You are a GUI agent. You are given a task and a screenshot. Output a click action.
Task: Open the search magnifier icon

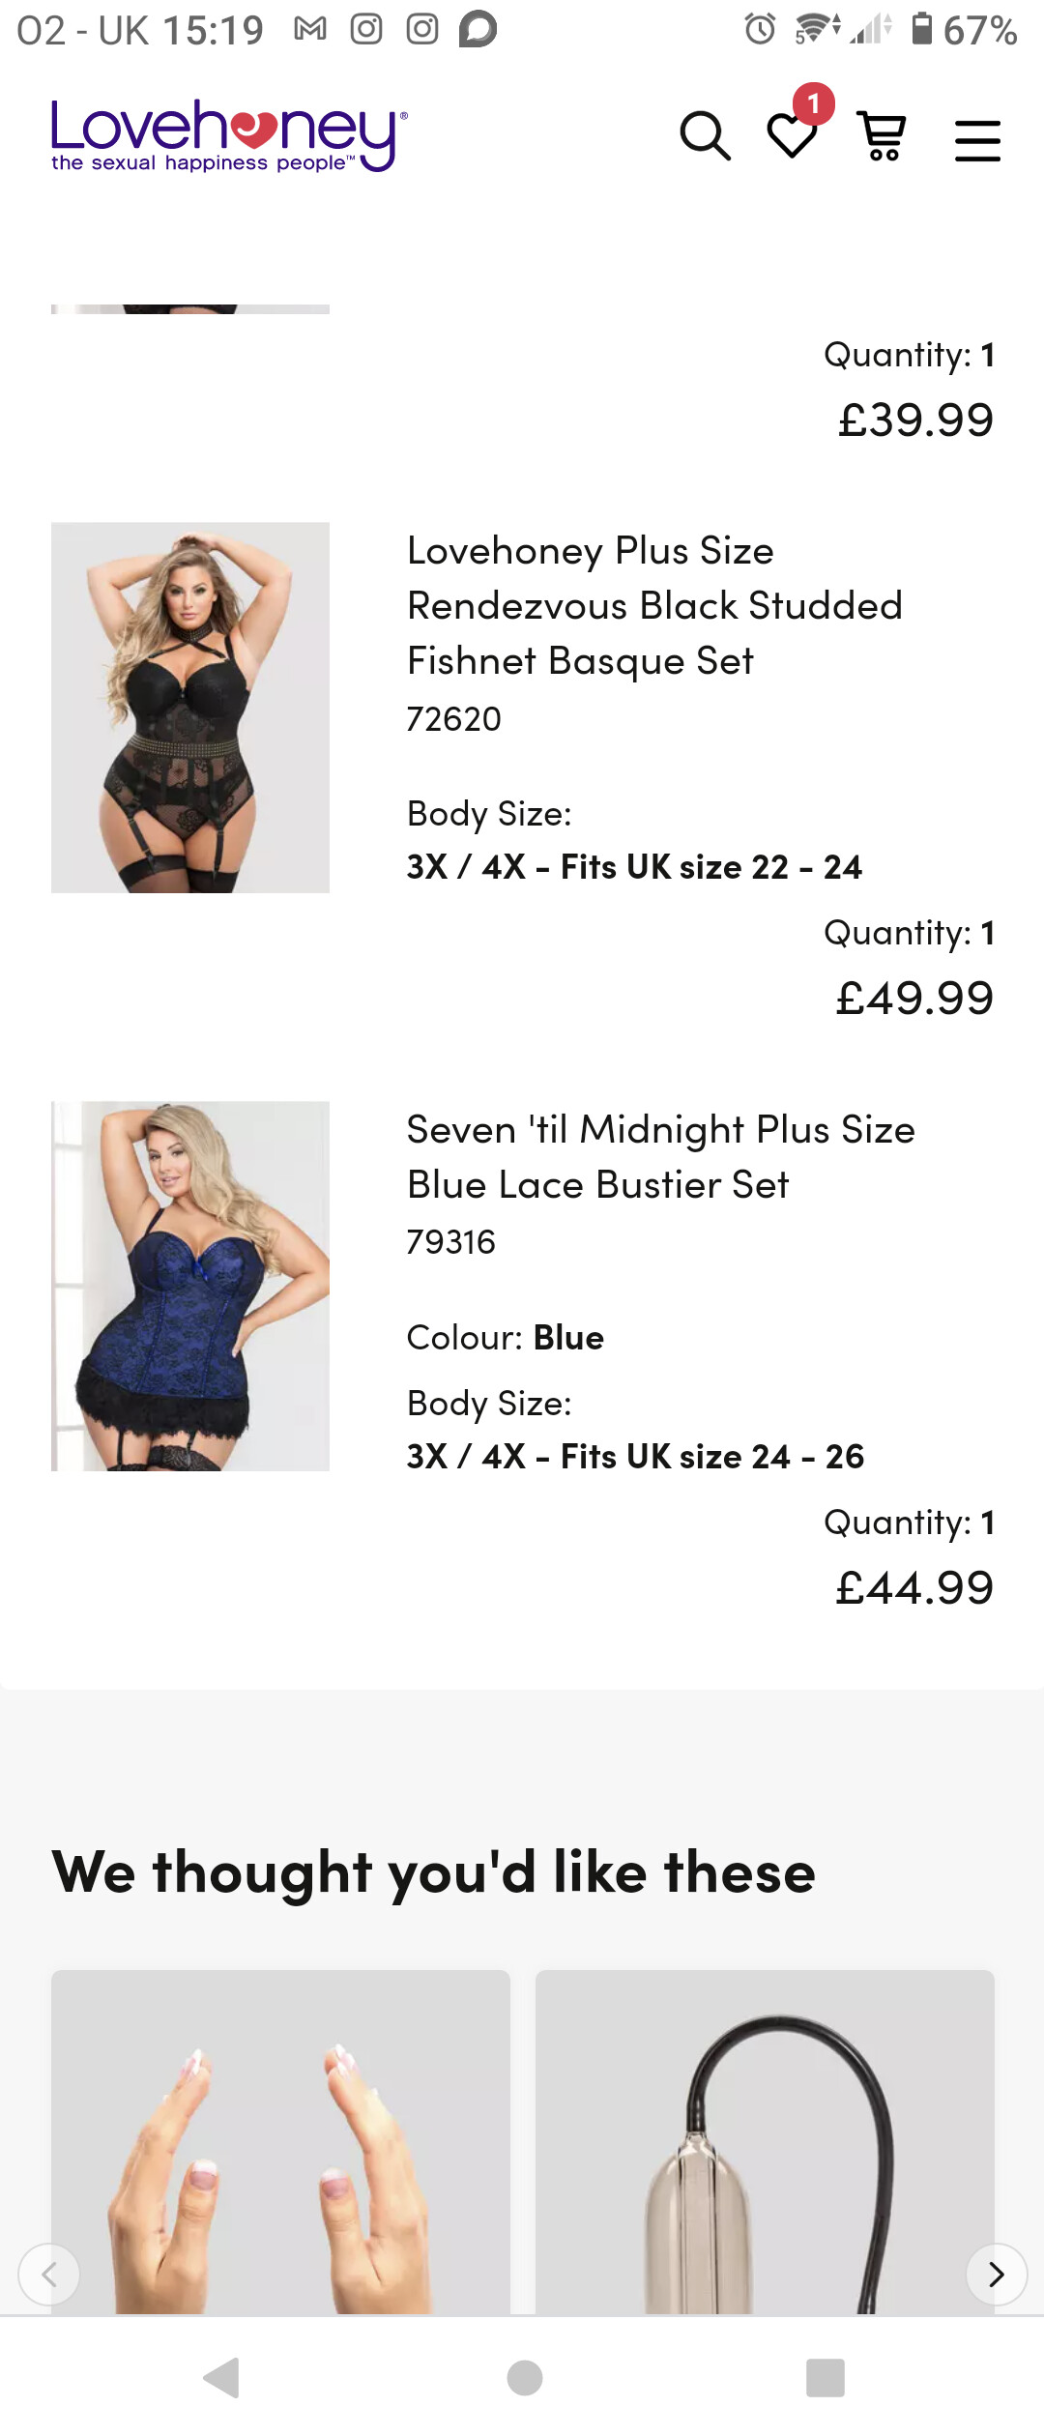pyautogui.click(x=705, y=136)
